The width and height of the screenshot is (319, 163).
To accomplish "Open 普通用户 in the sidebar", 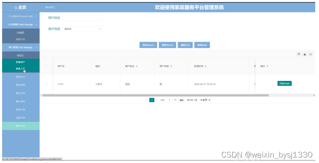I will 21,62.
